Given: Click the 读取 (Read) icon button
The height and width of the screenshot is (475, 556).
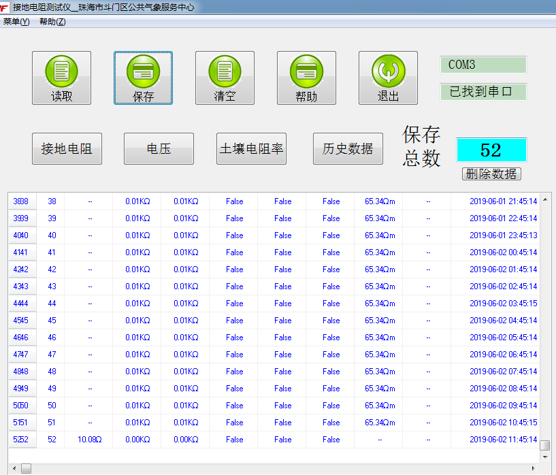Looking at the screenshot, I should tap(61, 78).
